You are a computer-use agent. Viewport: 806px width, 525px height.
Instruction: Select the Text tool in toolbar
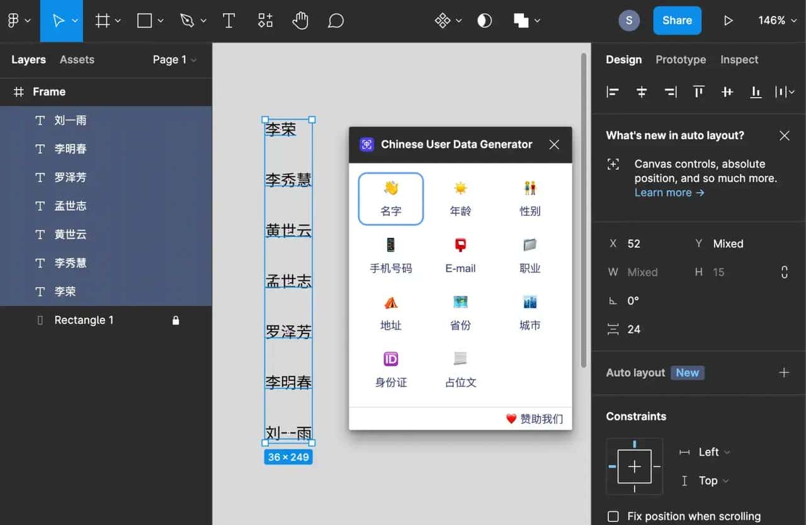(229, 21)
